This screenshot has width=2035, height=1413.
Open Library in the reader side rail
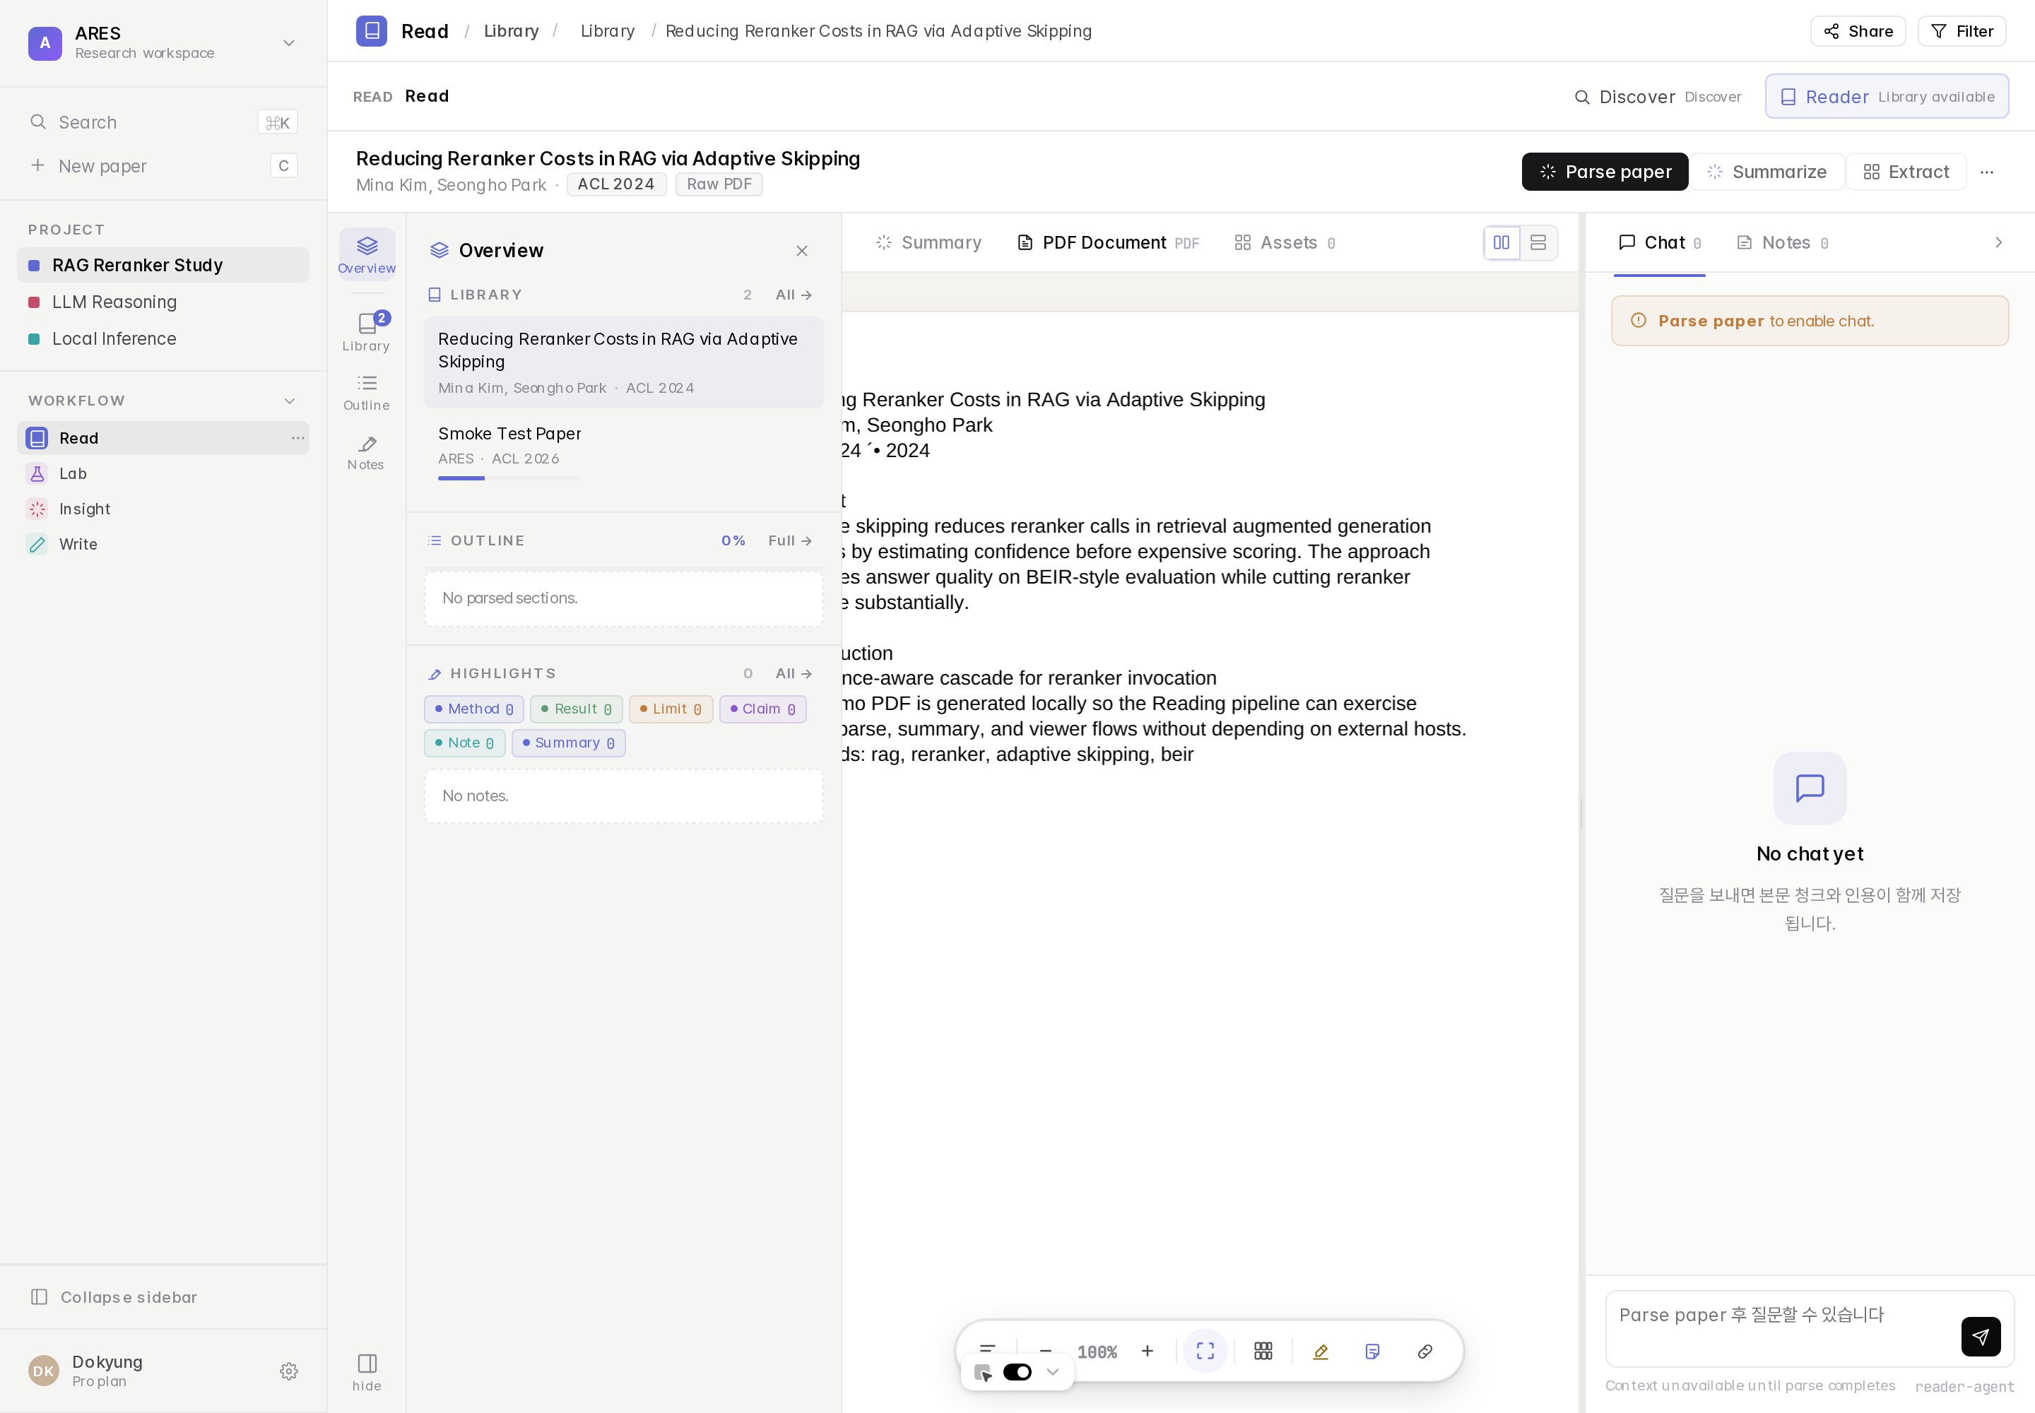tap(367, 332)
